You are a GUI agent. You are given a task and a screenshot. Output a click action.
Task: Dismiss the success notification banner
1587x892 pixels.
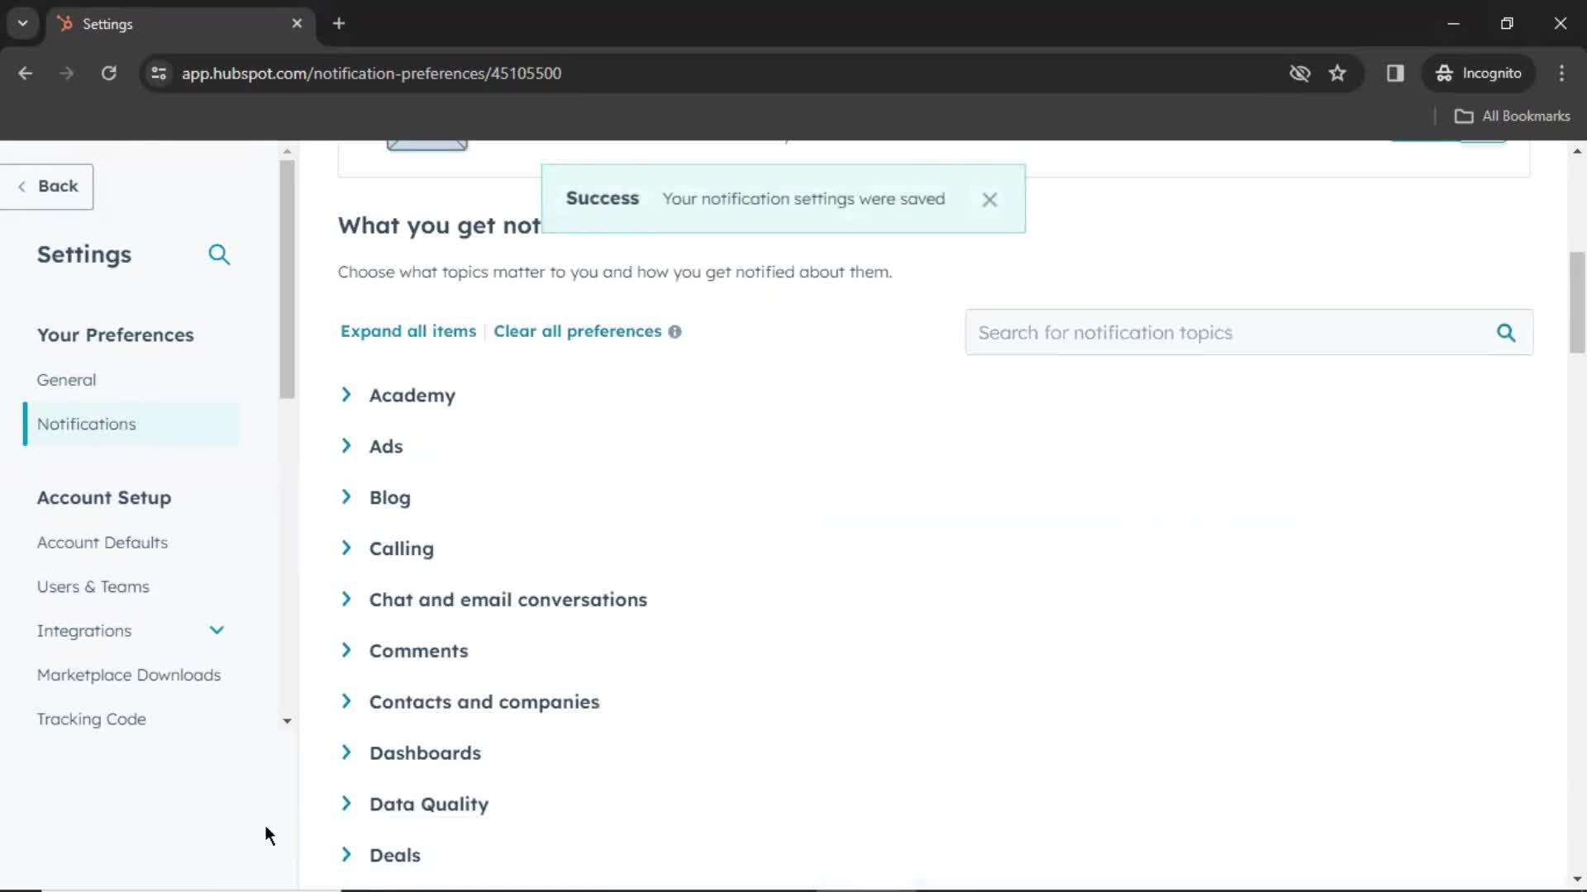[x=989, y=198]
